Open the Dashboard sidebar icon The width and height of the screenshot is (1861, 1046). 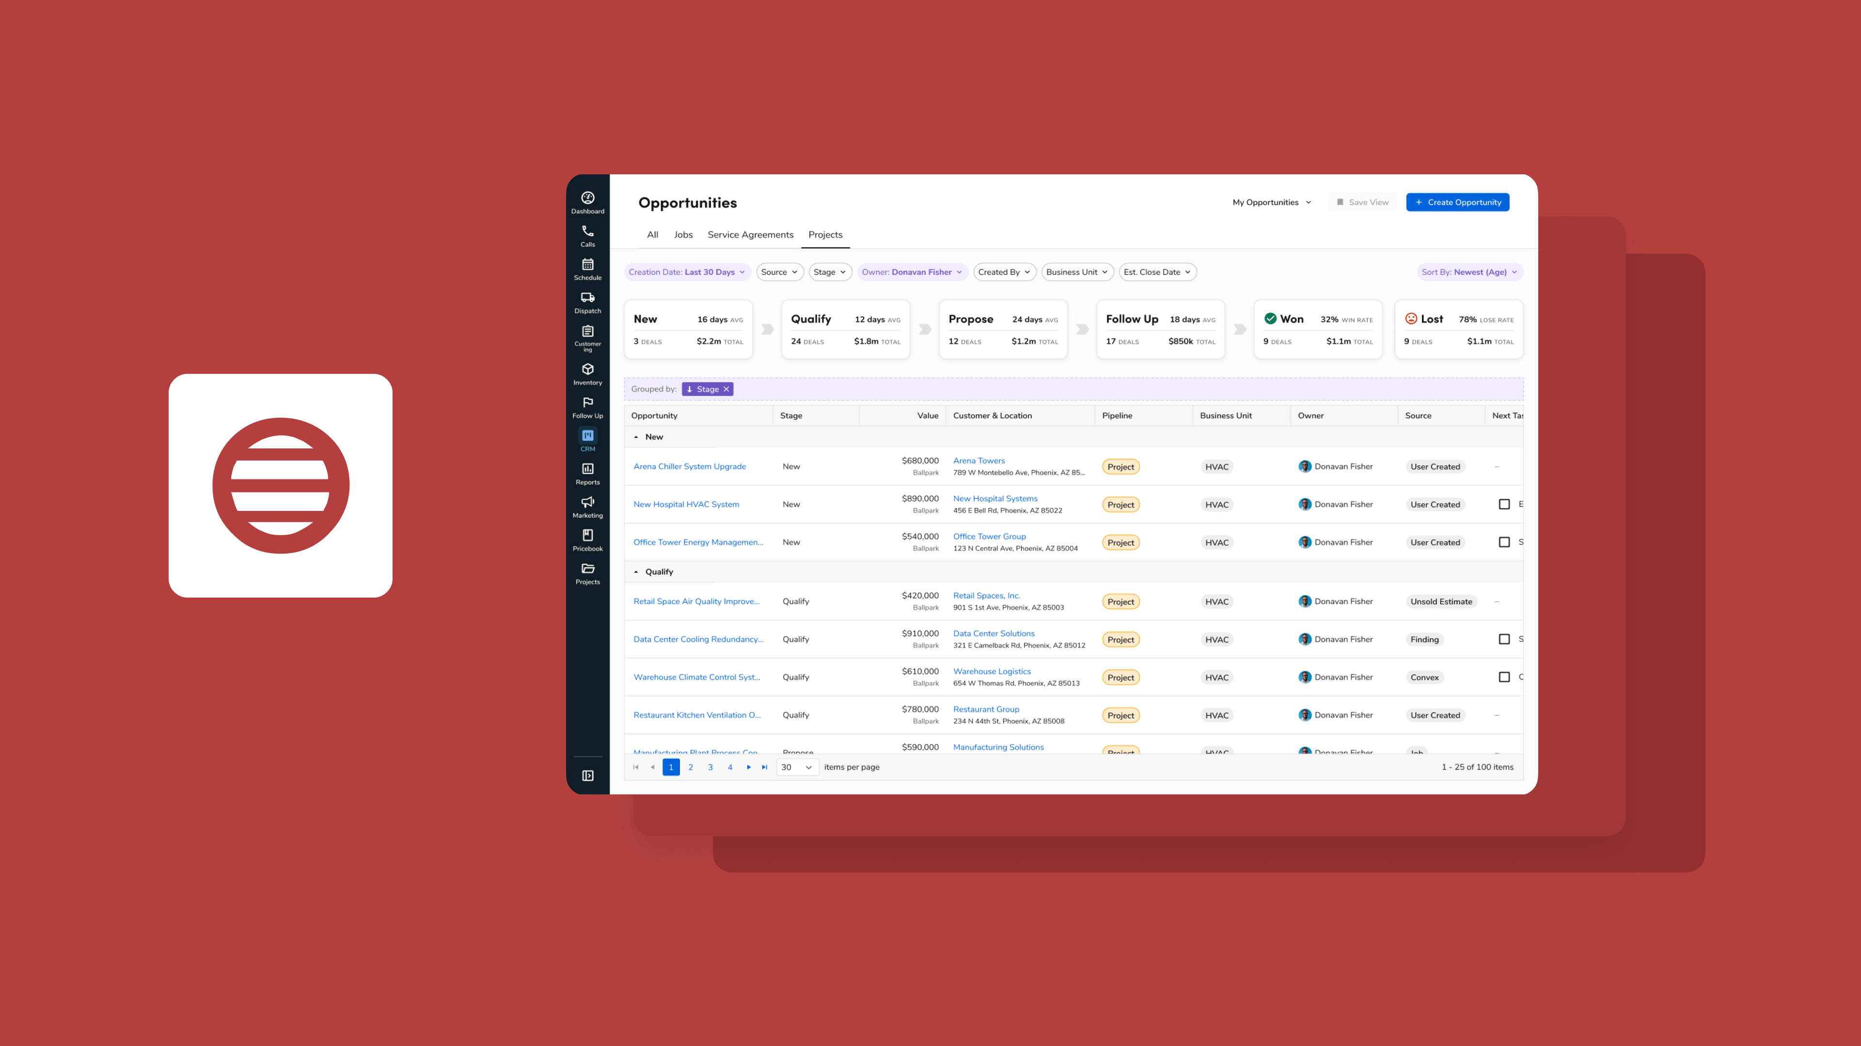(x=587, y=202)
